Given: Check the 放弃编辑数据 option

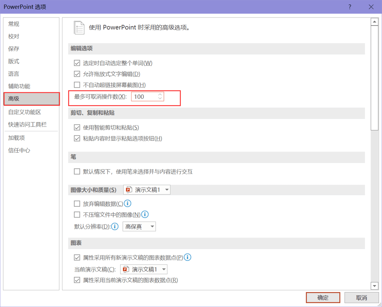Looking at the screenshot, I should coord(77,203).
